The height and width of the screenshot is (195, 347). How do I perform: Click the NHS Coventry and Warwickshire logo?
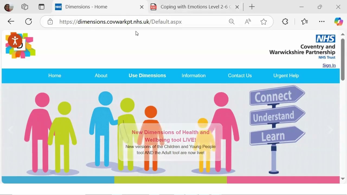point(302,47)
